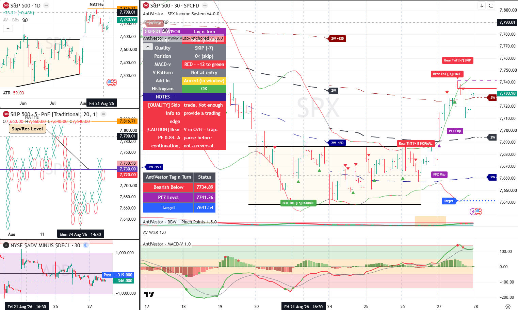Click the SKIP (-7) Quality value
Viewport: 518px width, 310px height.
(204, 48)
